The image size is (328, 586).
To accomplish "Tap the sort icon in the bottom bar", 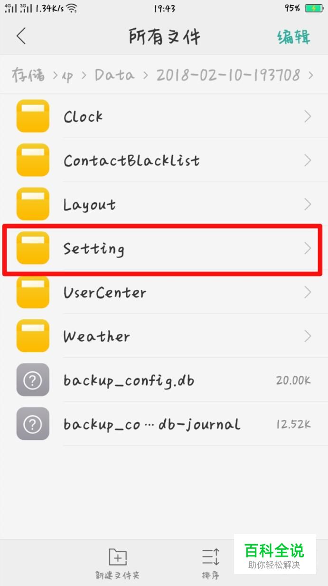I will click(210, 557).
